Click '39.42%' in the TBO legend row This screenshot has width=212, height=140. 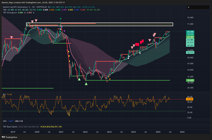point(90,10)
